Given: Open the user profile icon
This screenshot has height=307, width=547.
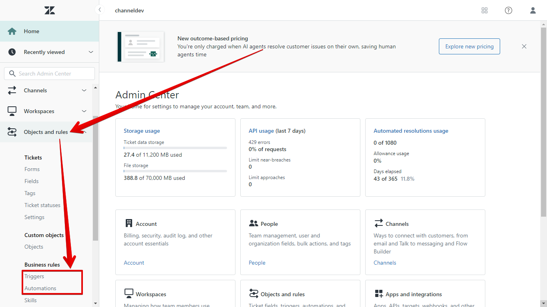Looking at the screenshot, I should (533, 10).
